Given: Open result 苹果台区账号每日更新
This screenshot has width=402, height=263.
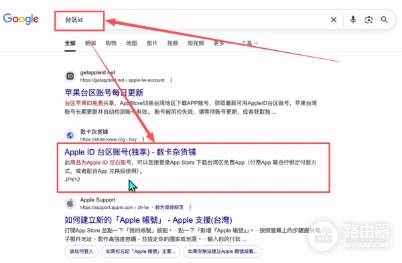Looking at the screenshot, I should pos(104,92).
